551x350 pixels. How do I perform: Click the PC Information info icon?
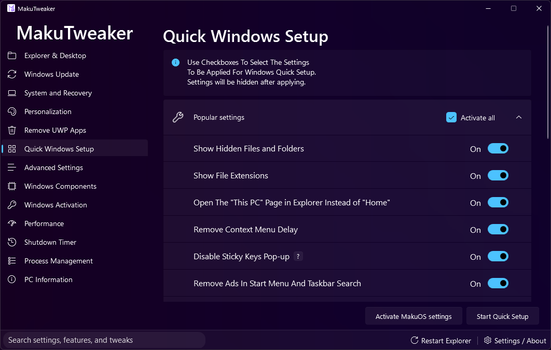coord(12,279)
